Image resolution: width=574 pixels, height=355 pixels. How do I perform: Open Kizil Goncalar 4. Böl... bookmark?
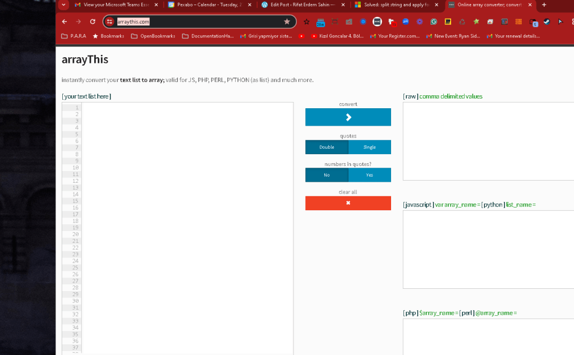coord(337,36)
